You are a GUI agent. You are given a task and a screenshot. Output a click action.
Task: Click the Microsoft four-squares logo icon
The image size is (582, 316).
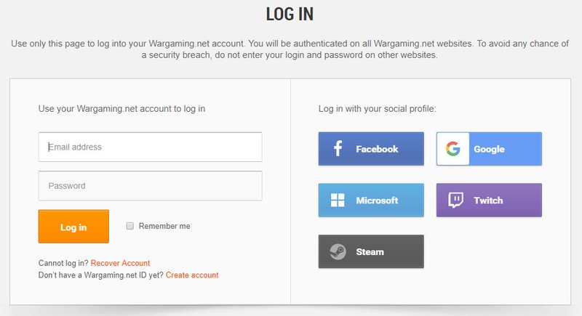pyautogui.click(x=338, y=200)
